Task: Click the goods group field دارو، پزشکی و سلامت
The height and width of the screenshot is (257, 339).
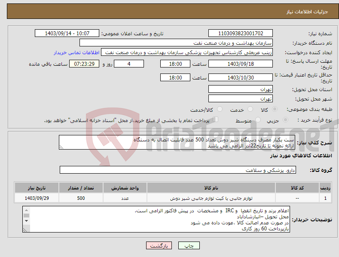Action: 178,170
